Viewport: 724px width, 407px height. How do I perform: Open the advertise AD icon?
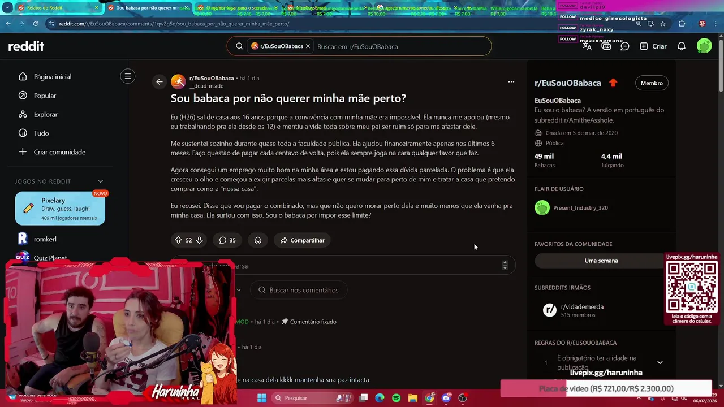[x=606, y=46]
